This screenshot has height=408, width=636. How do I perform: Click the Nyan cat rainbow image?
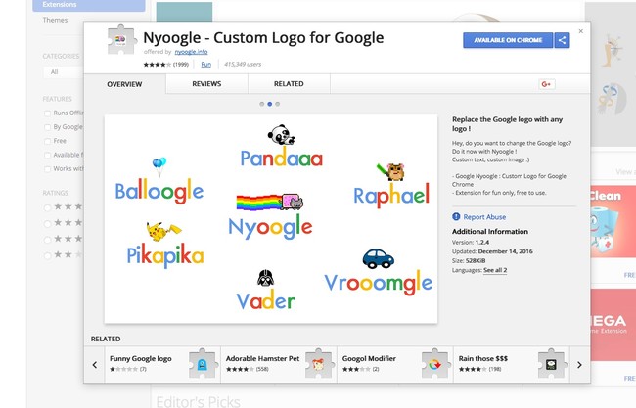[270, 202]
